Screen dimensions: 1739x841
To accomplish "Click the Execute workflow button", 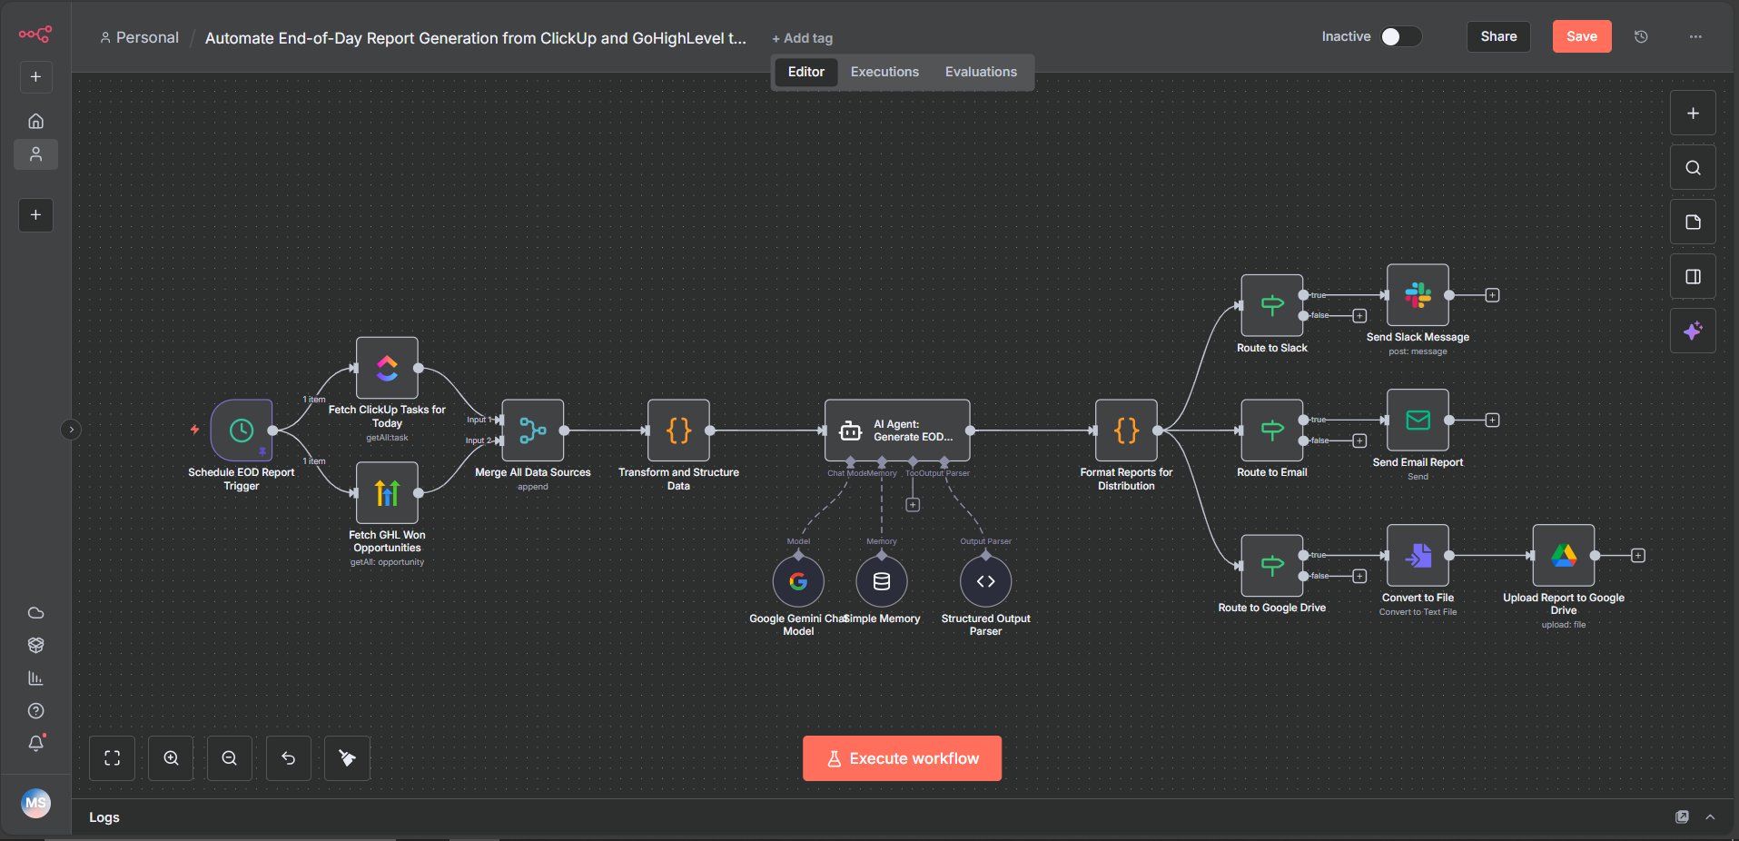I will [x=902, y=758].
